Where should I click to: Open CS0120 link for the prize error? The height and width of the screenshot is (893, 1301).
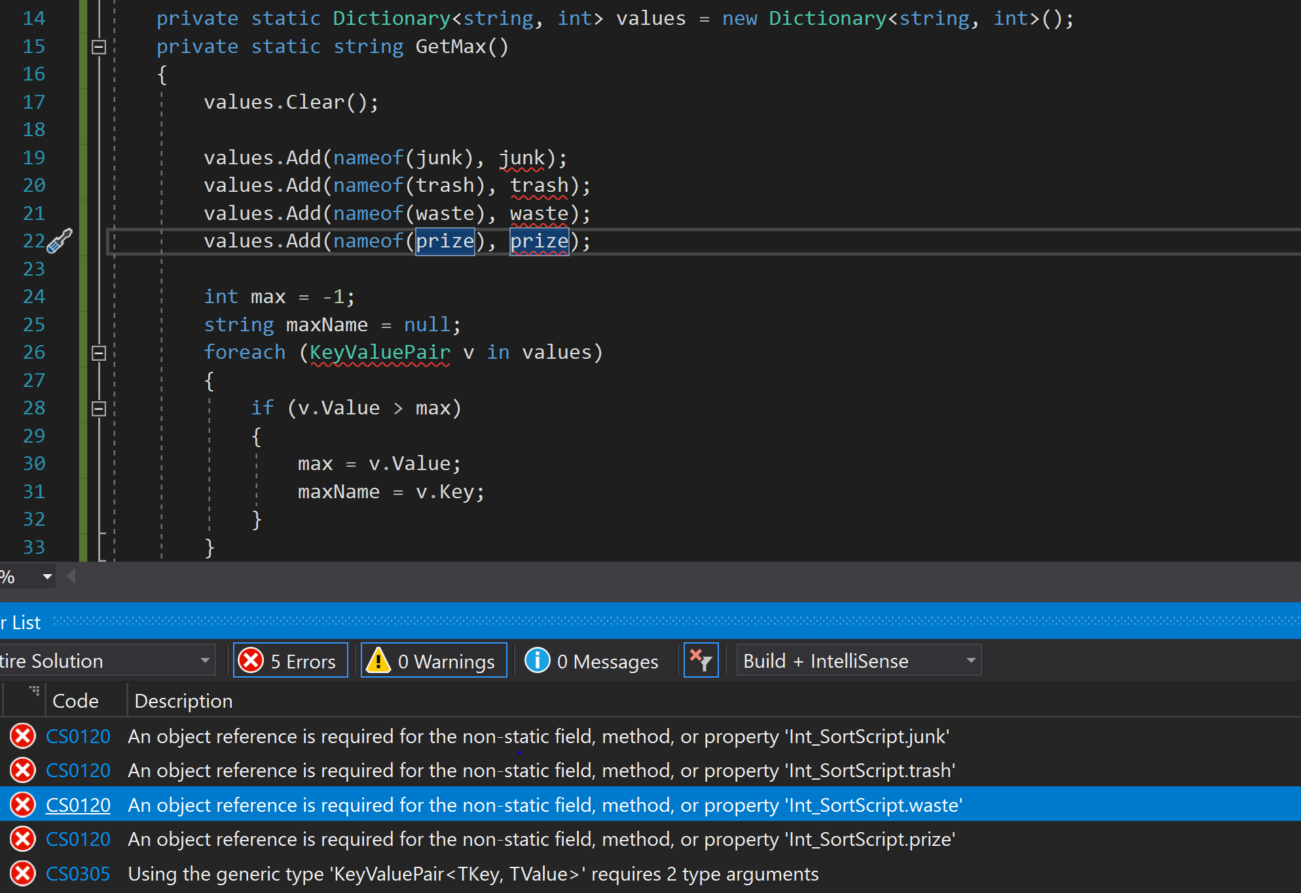tap(78, 839)
